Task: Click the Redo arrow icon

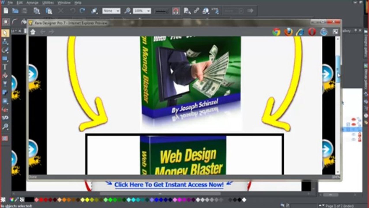Action: (x=82, y=11)
